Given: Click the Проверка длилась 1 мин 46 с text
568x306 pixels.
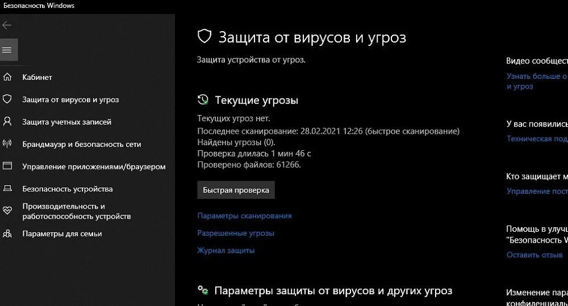Looking at the screenshot, I should point(254,154).
